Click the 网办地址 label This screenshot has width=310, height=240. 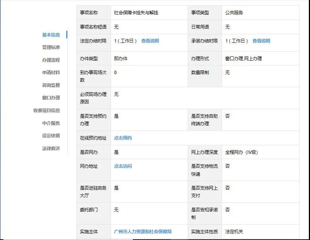89,166
